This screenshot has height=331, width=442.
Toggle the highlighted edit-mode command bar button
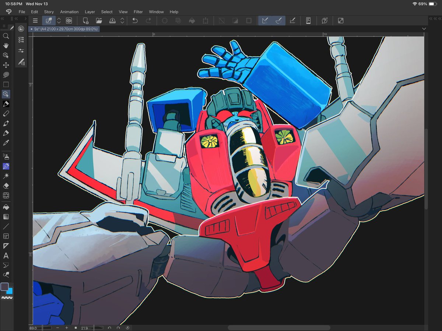coord(49,21)
